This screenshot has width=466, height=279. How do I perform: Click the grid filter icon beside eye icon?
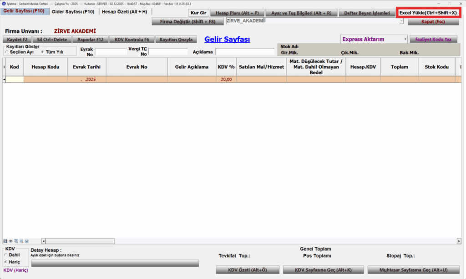tap(16, 241)
